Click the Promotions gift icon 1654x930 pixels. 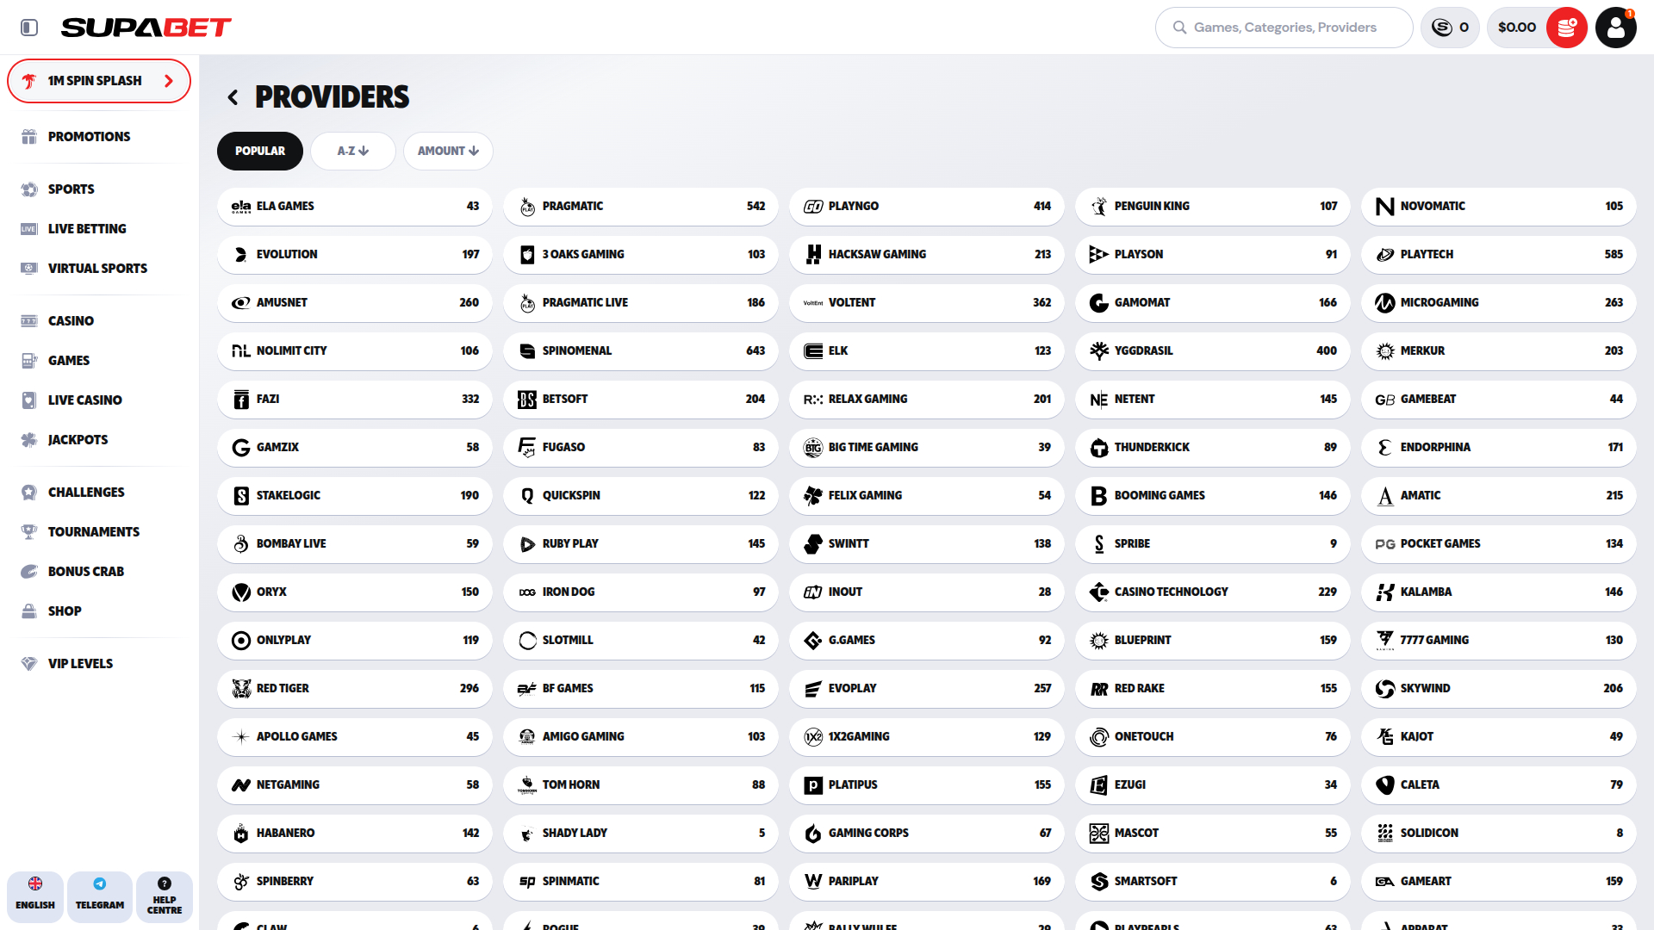[29, 137]
